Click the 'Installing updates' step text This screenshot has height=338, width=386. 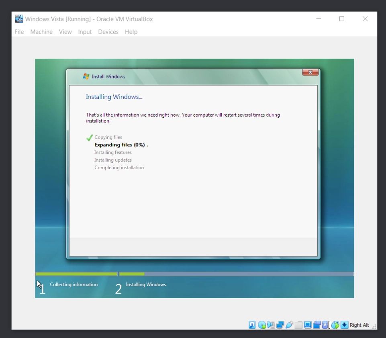click(x=113, y=160)
